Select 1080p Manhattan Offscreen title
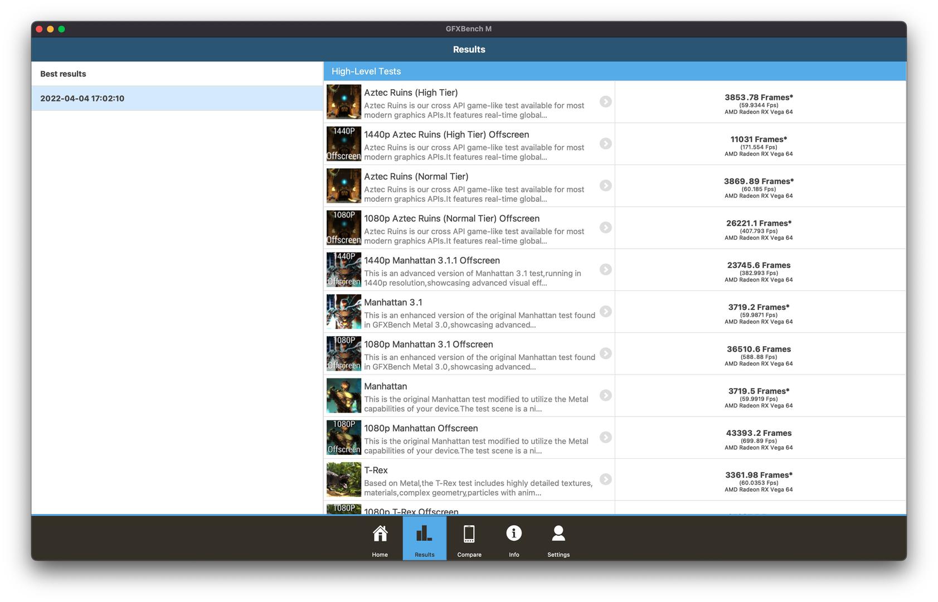938x602 pixels. tap(421, 428)
